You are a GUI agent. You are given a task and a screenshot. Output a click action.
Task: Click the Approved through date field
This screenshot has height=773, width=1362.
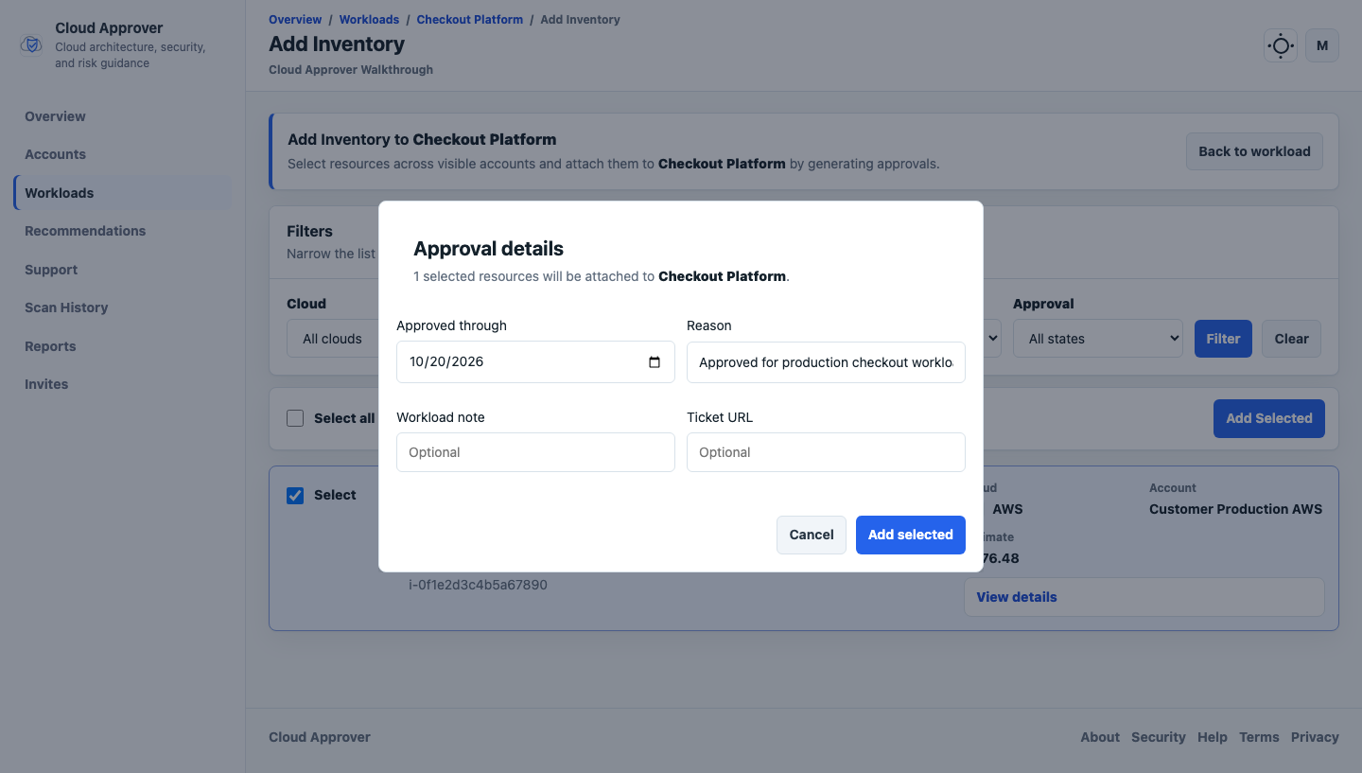(535, 362)
